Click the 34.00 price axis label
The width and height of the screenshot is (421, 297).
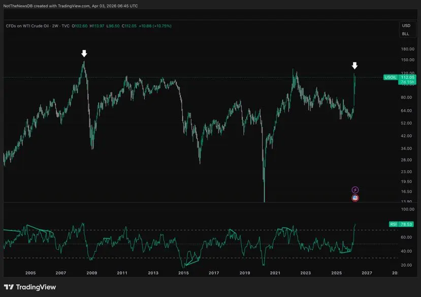click(x=406, y=148)
